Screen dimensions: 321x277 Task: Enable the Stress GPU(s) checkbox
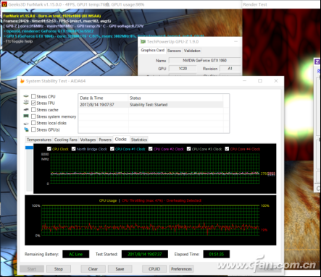[x=33, y=129]
